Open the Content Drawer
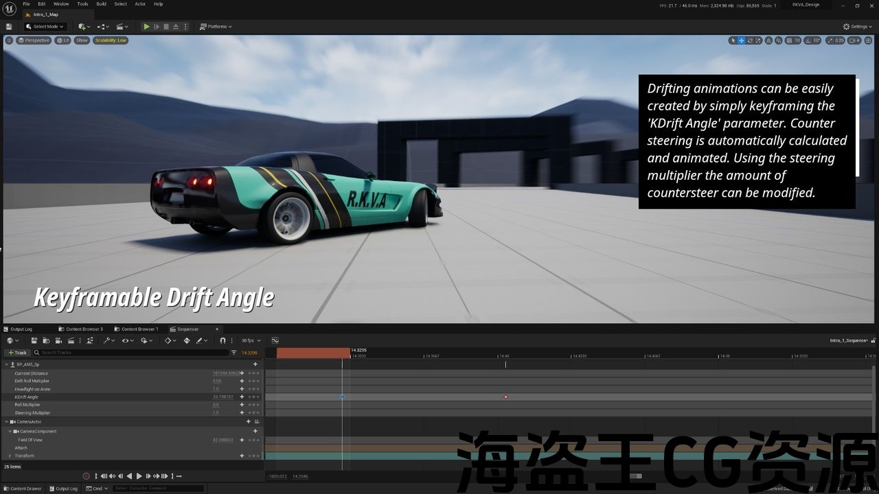The image size is (879, 494). (x=23, y=489)
